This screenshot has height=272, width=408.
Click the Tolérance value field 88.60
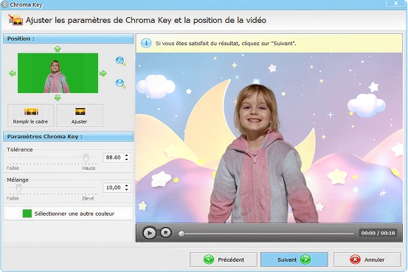114,157
